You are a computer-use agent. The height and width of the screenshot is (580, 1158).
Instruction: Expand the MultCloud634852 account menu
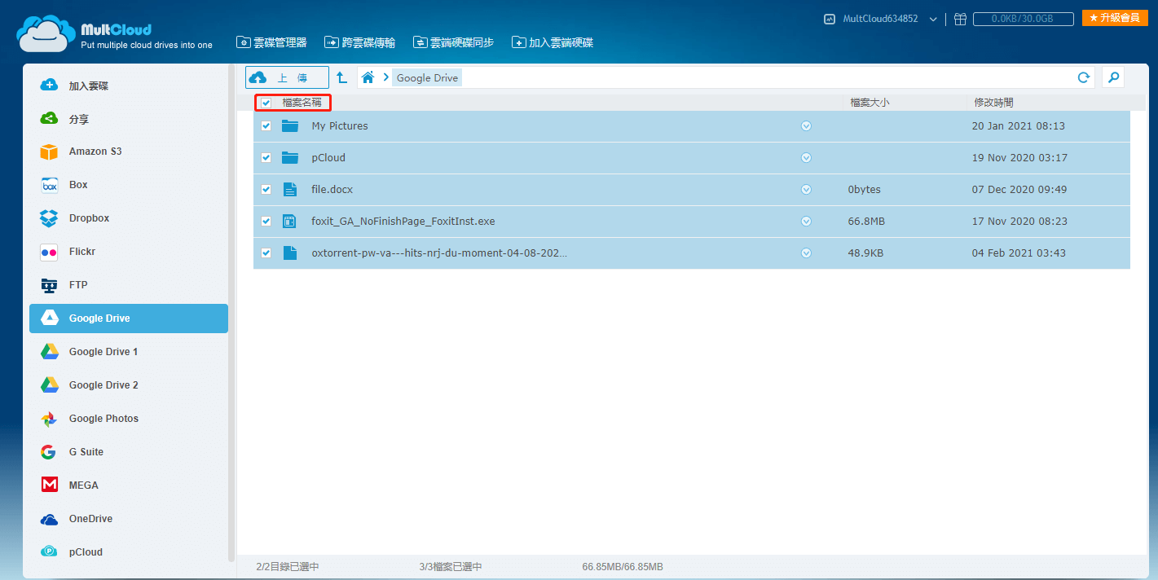pos(932,19)
